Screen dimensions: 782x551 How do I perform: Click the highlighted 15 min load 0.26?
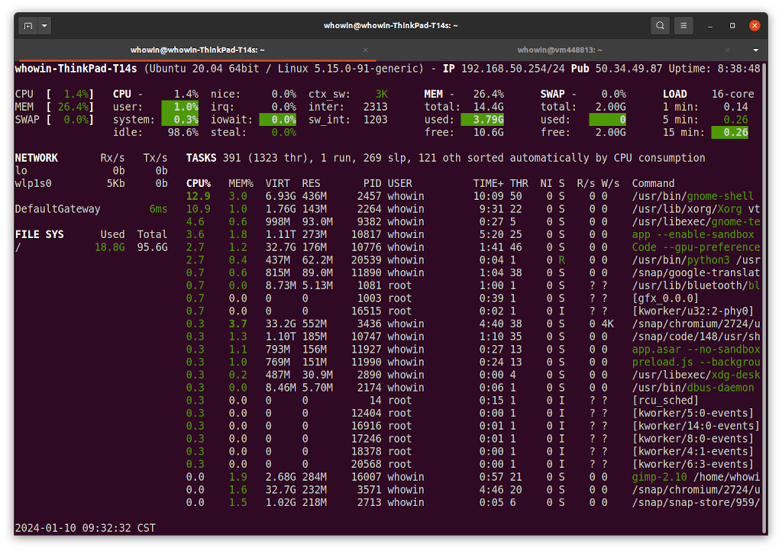coord(729,133)
